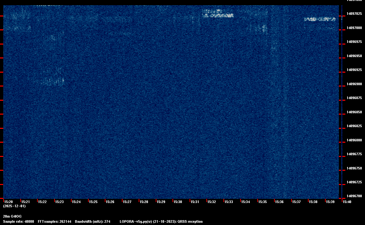Image resolution: width=365 pixels, height=225 pixels.
Task: Click the (2025-12-01) date label
Action: point(15,206)
